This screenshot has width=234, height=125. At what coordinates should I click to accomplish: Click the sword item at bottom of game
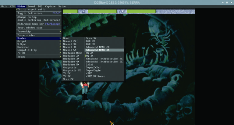(x=112, y=123)
